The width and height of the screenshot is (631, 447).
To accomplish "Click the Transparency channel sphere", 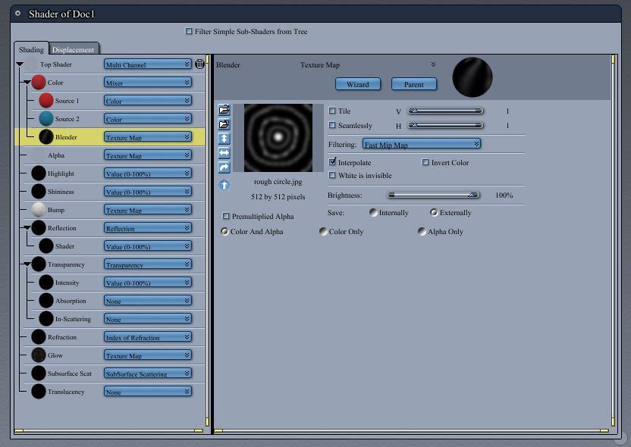I will click(x=39, y=264).
